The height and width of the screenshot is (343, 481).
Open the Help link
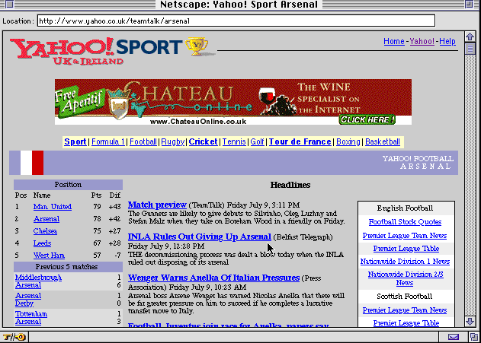[x=447, y=41]
